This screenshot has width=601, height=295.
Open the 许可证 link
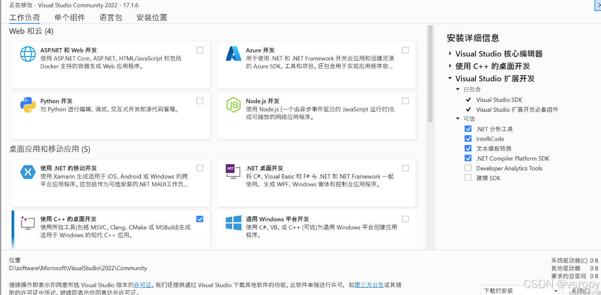[143, 285]
